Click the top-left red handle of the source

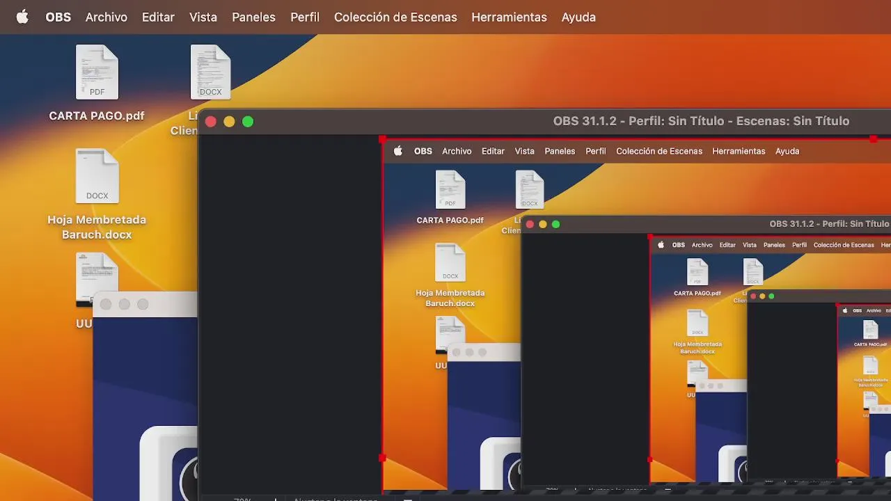click(382, 139)
